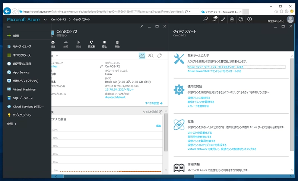Open the notifications bell icon
Viewport: 298px width, 181px height.
coord(215,19)
